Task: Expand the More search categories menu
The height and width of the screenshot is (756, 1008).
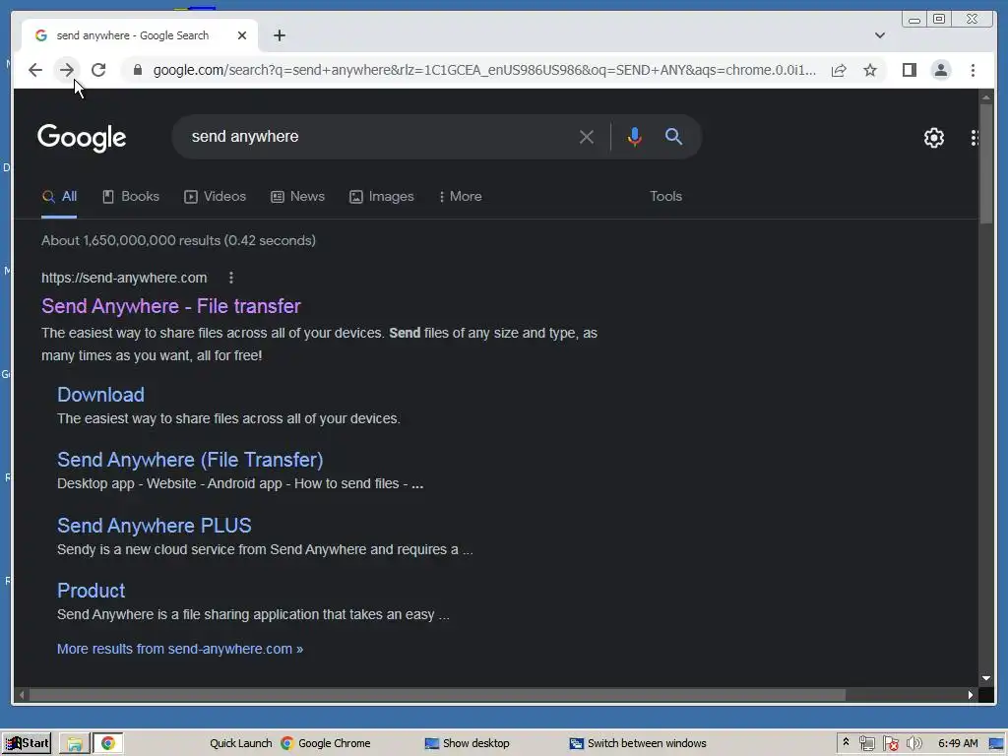Action: click(461, 197)
